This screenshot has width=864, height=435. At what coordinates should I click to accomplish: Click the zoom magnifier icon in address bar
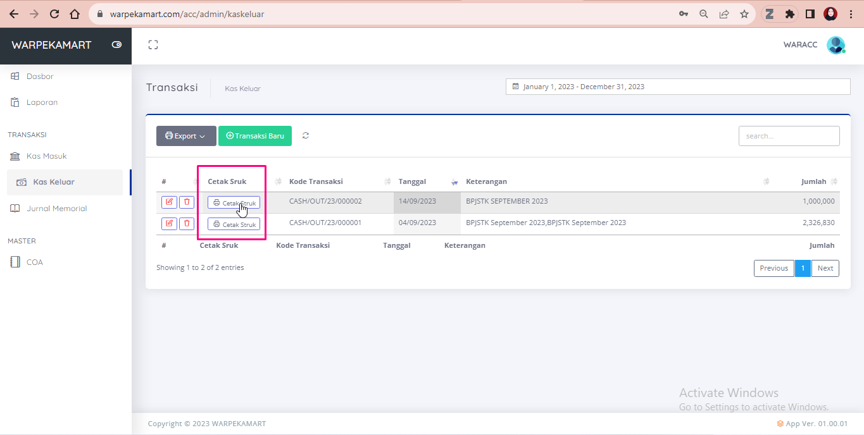coord(703,14)
